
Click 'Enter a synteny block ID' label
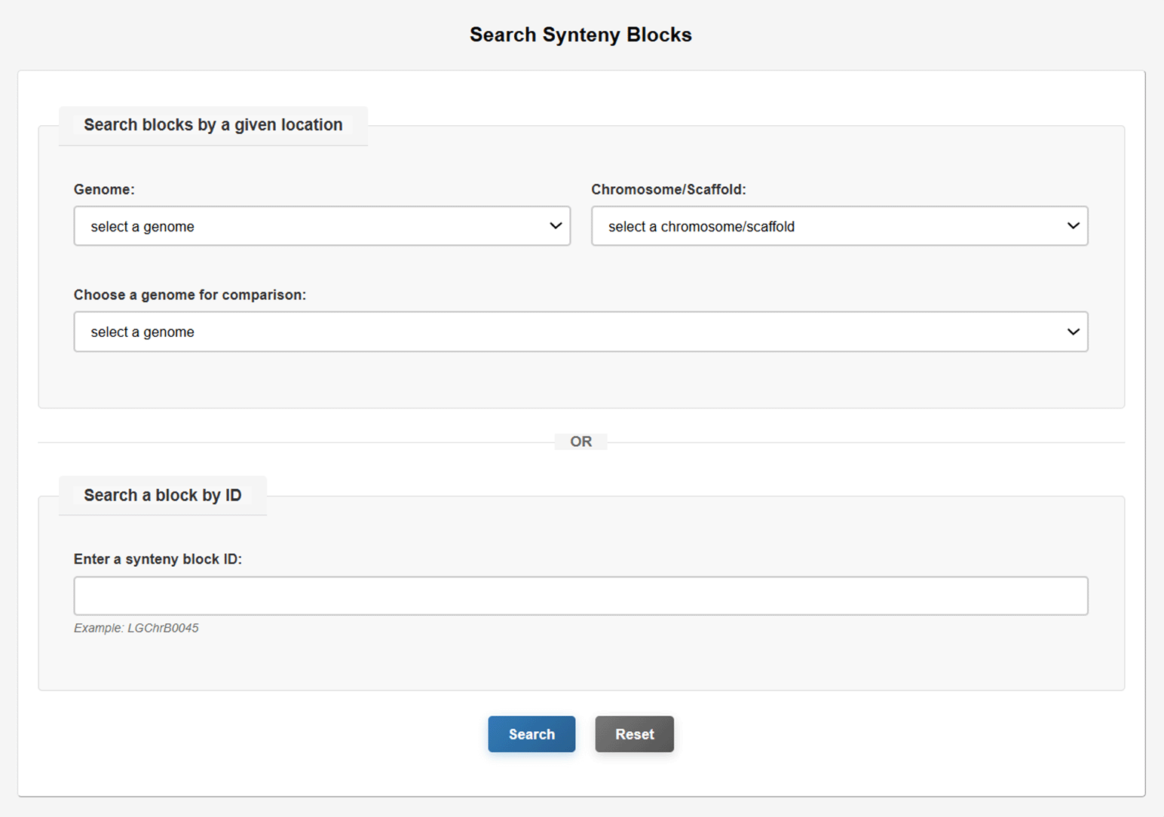coord(158,559)
